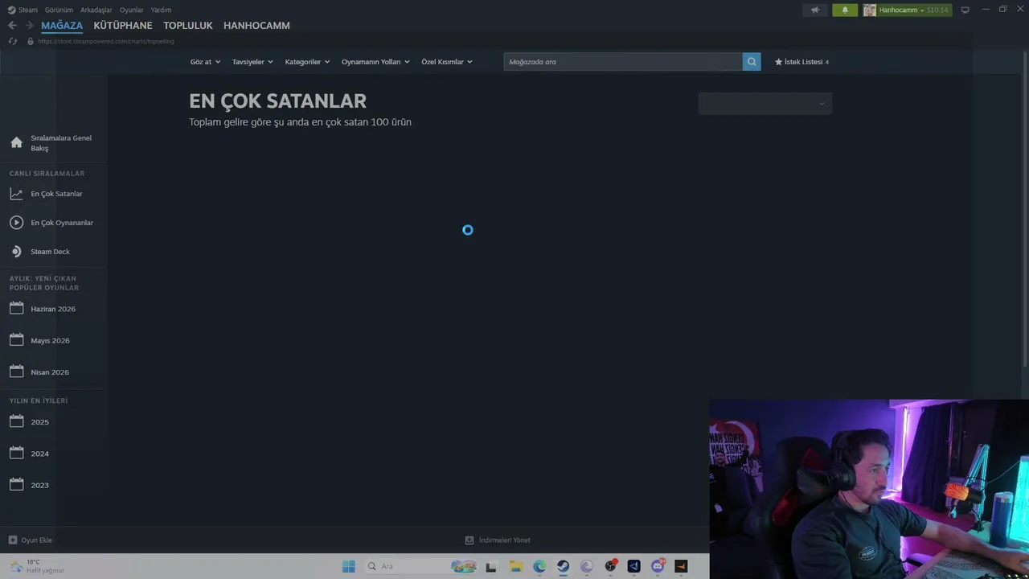Open the Steam Deck chart link
Image resolution: width=1029 pixels, height=579 pixels.
50,252
